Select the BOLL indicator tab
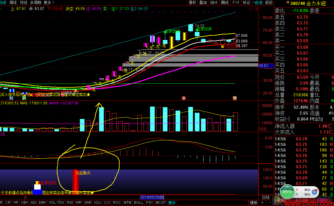334x206 pixels. [139, 203]
